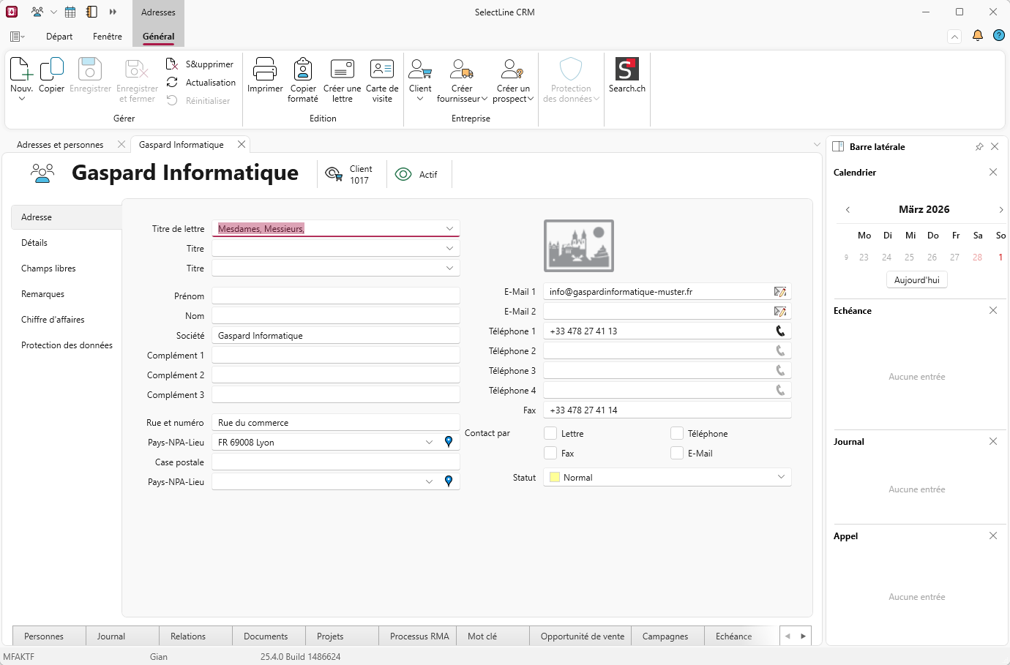Dial Téléphone 1 with phone icon
This screenshot has height=665, width=1010.
(x=780, y=331)
